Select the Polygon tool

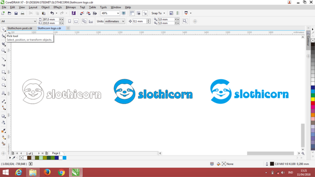[x=3, y=85]
